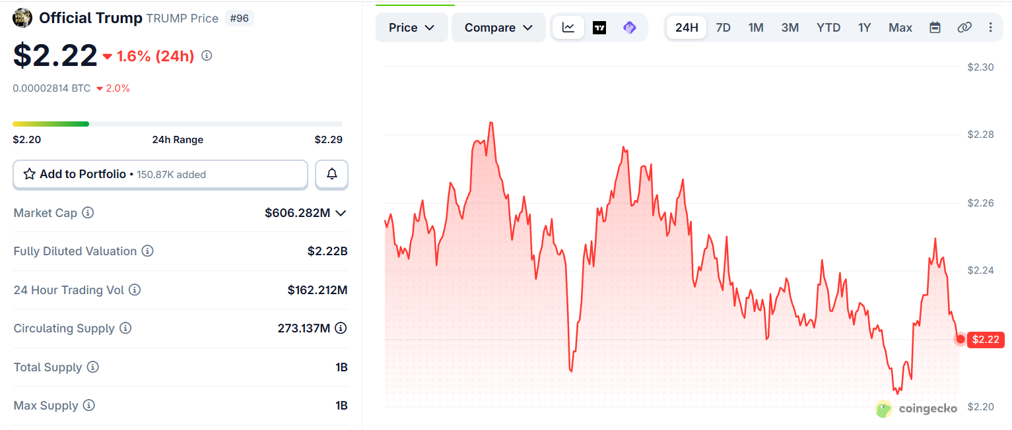Open the info icon after Circulating Supply label

click(125, 328)
